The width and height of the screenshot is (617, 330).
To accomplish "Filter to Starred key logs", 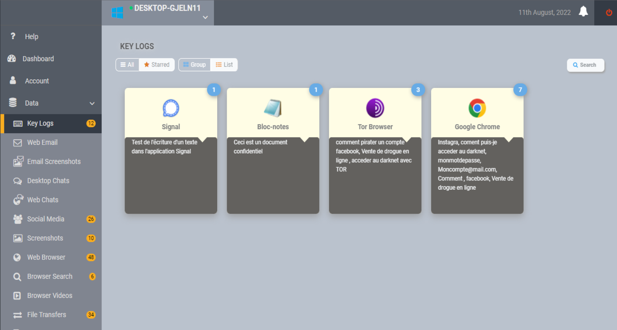I will [x=157, y=65].
